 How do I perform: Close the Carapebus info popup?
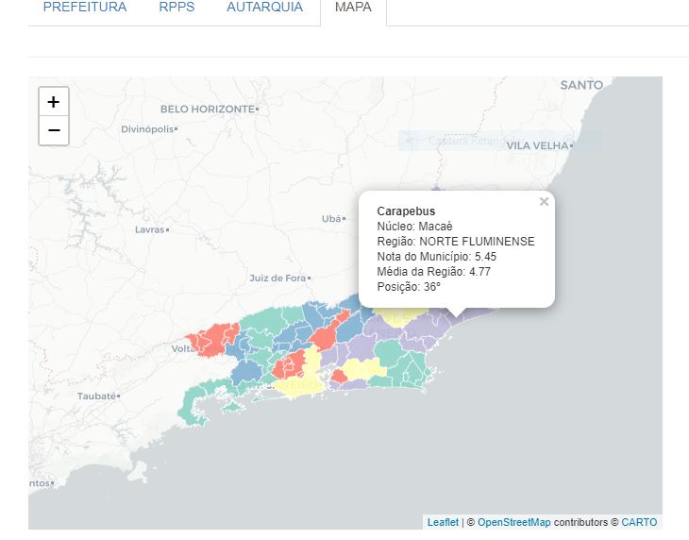tap(544, 201)
